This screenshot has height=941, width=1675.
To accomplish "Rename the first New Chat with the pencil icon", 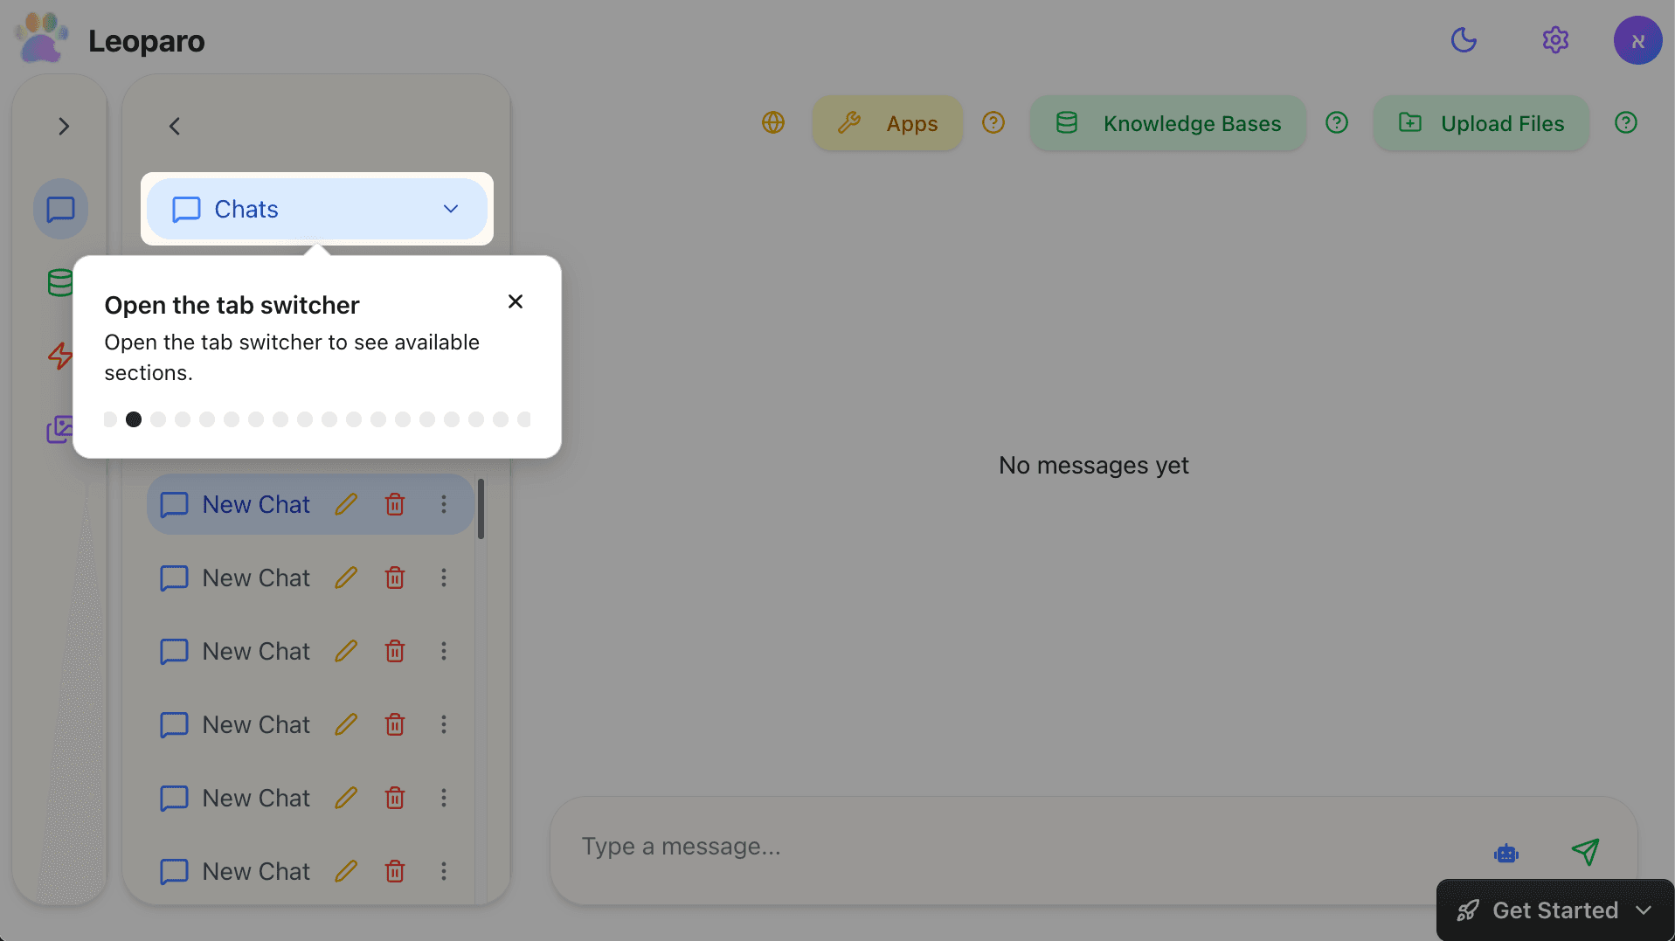I will 346,504.
